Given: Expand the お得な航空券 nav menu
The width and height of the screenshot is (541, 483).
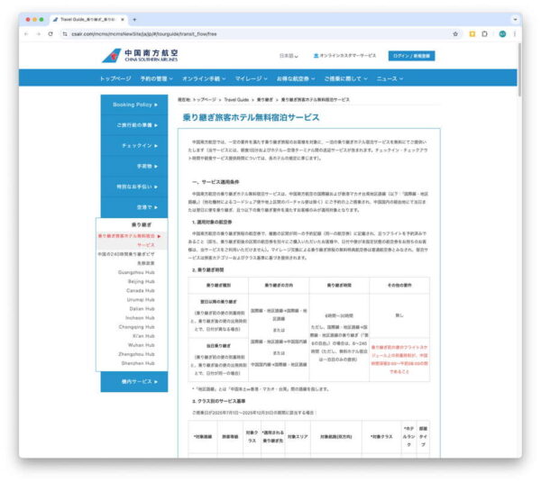Looking at the screenshot, I should click(x=296, y=78).
